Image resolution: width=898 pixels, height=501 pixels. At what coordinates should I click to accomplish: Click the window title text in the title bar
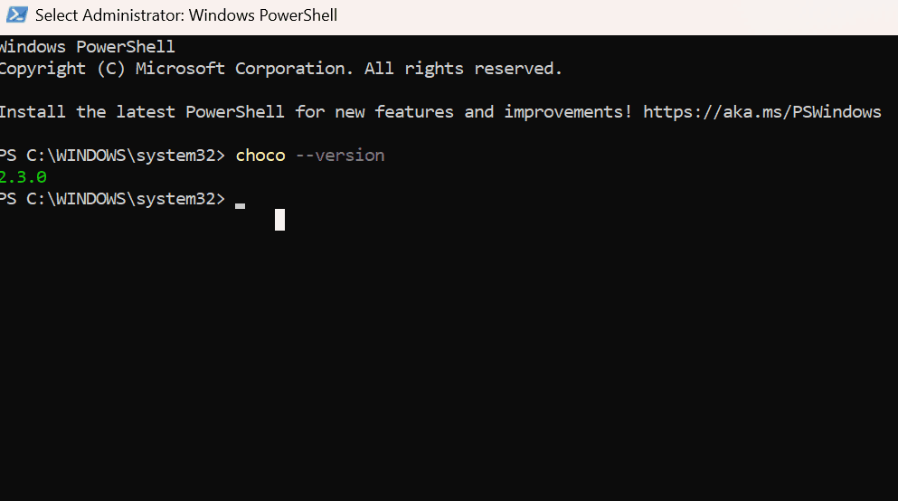(185, 15)
